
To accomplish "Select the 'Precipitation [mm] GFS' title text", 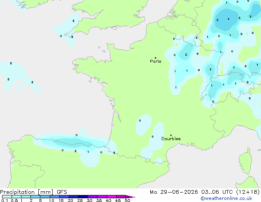I will (33, 192).
